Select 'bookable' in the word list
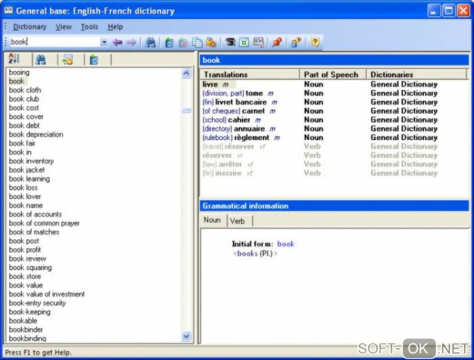This screenshot has width=474, height=360. pos(23,321)
